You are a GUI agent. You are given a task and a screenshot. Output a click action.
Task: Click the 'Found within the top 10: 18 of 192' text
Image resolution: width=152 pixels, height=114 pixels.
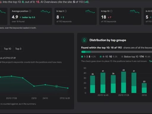[x=102, y=48]
